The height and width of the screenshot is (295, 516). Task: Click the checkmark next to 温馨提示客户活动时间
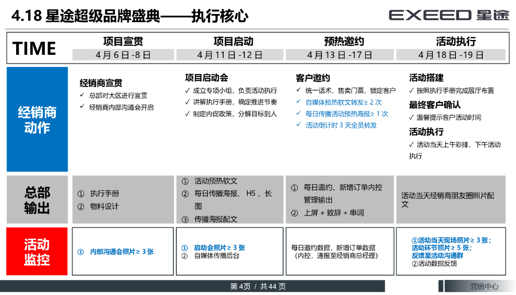411,118
